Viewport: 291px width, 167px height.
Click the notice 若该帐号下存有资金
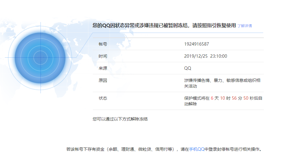pos(86,149)
